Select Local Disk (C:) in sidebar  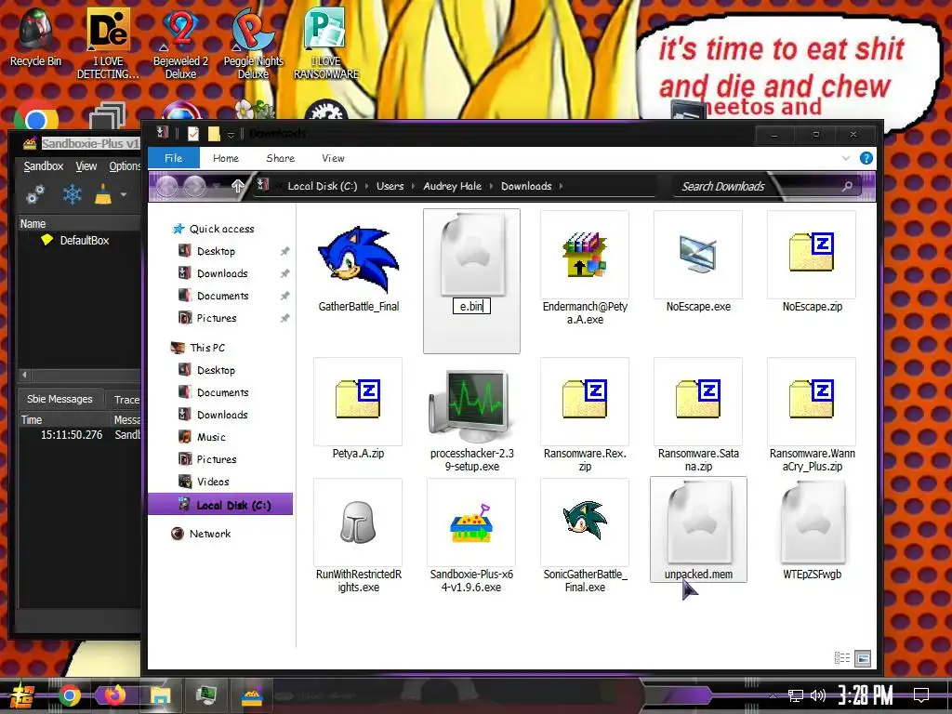(220, 505)
